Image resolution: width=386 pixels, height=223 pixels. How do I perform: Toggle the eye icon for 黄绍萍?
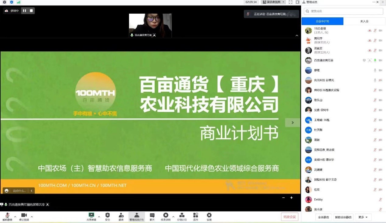pos(370,40)
